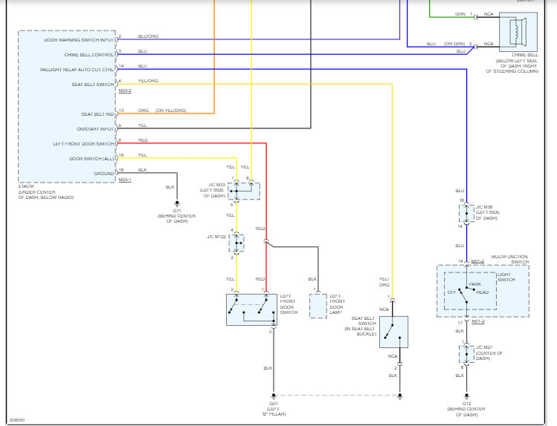Click the BLK label above door lamp
Viewport: 557px width, 426px height.
312,279
